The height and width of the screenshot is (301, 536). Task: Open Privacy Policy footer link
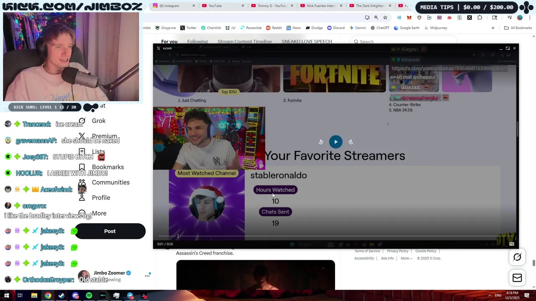(397, 251)
